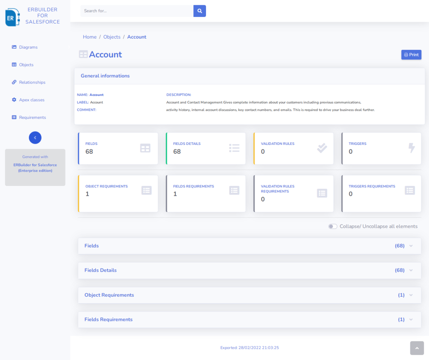Expand the Fields Details section

tap(411, 270)
